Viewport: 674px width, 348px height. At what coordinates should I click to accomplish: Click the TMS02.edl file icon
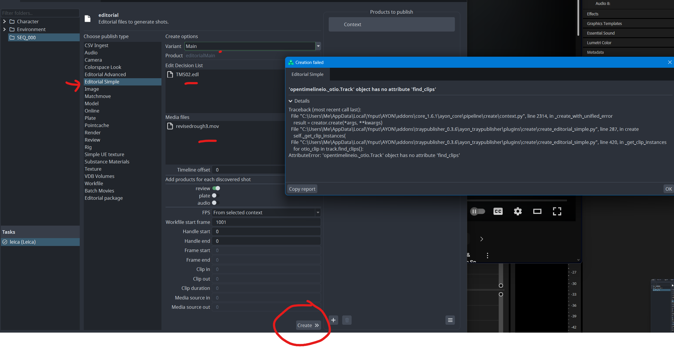(x=170, y=74)
